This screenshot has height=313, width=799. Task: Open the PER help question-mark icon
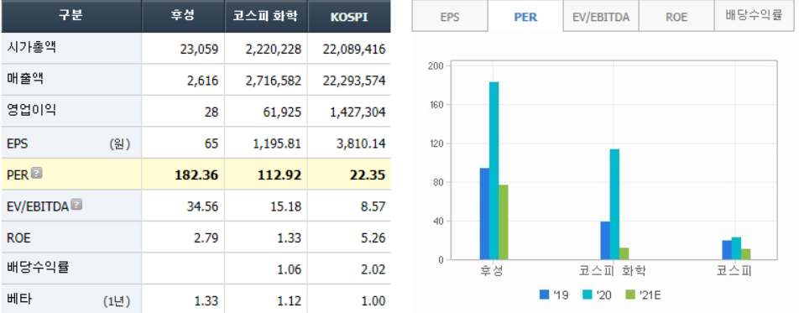pyautogui.click(x=37, y=174)
